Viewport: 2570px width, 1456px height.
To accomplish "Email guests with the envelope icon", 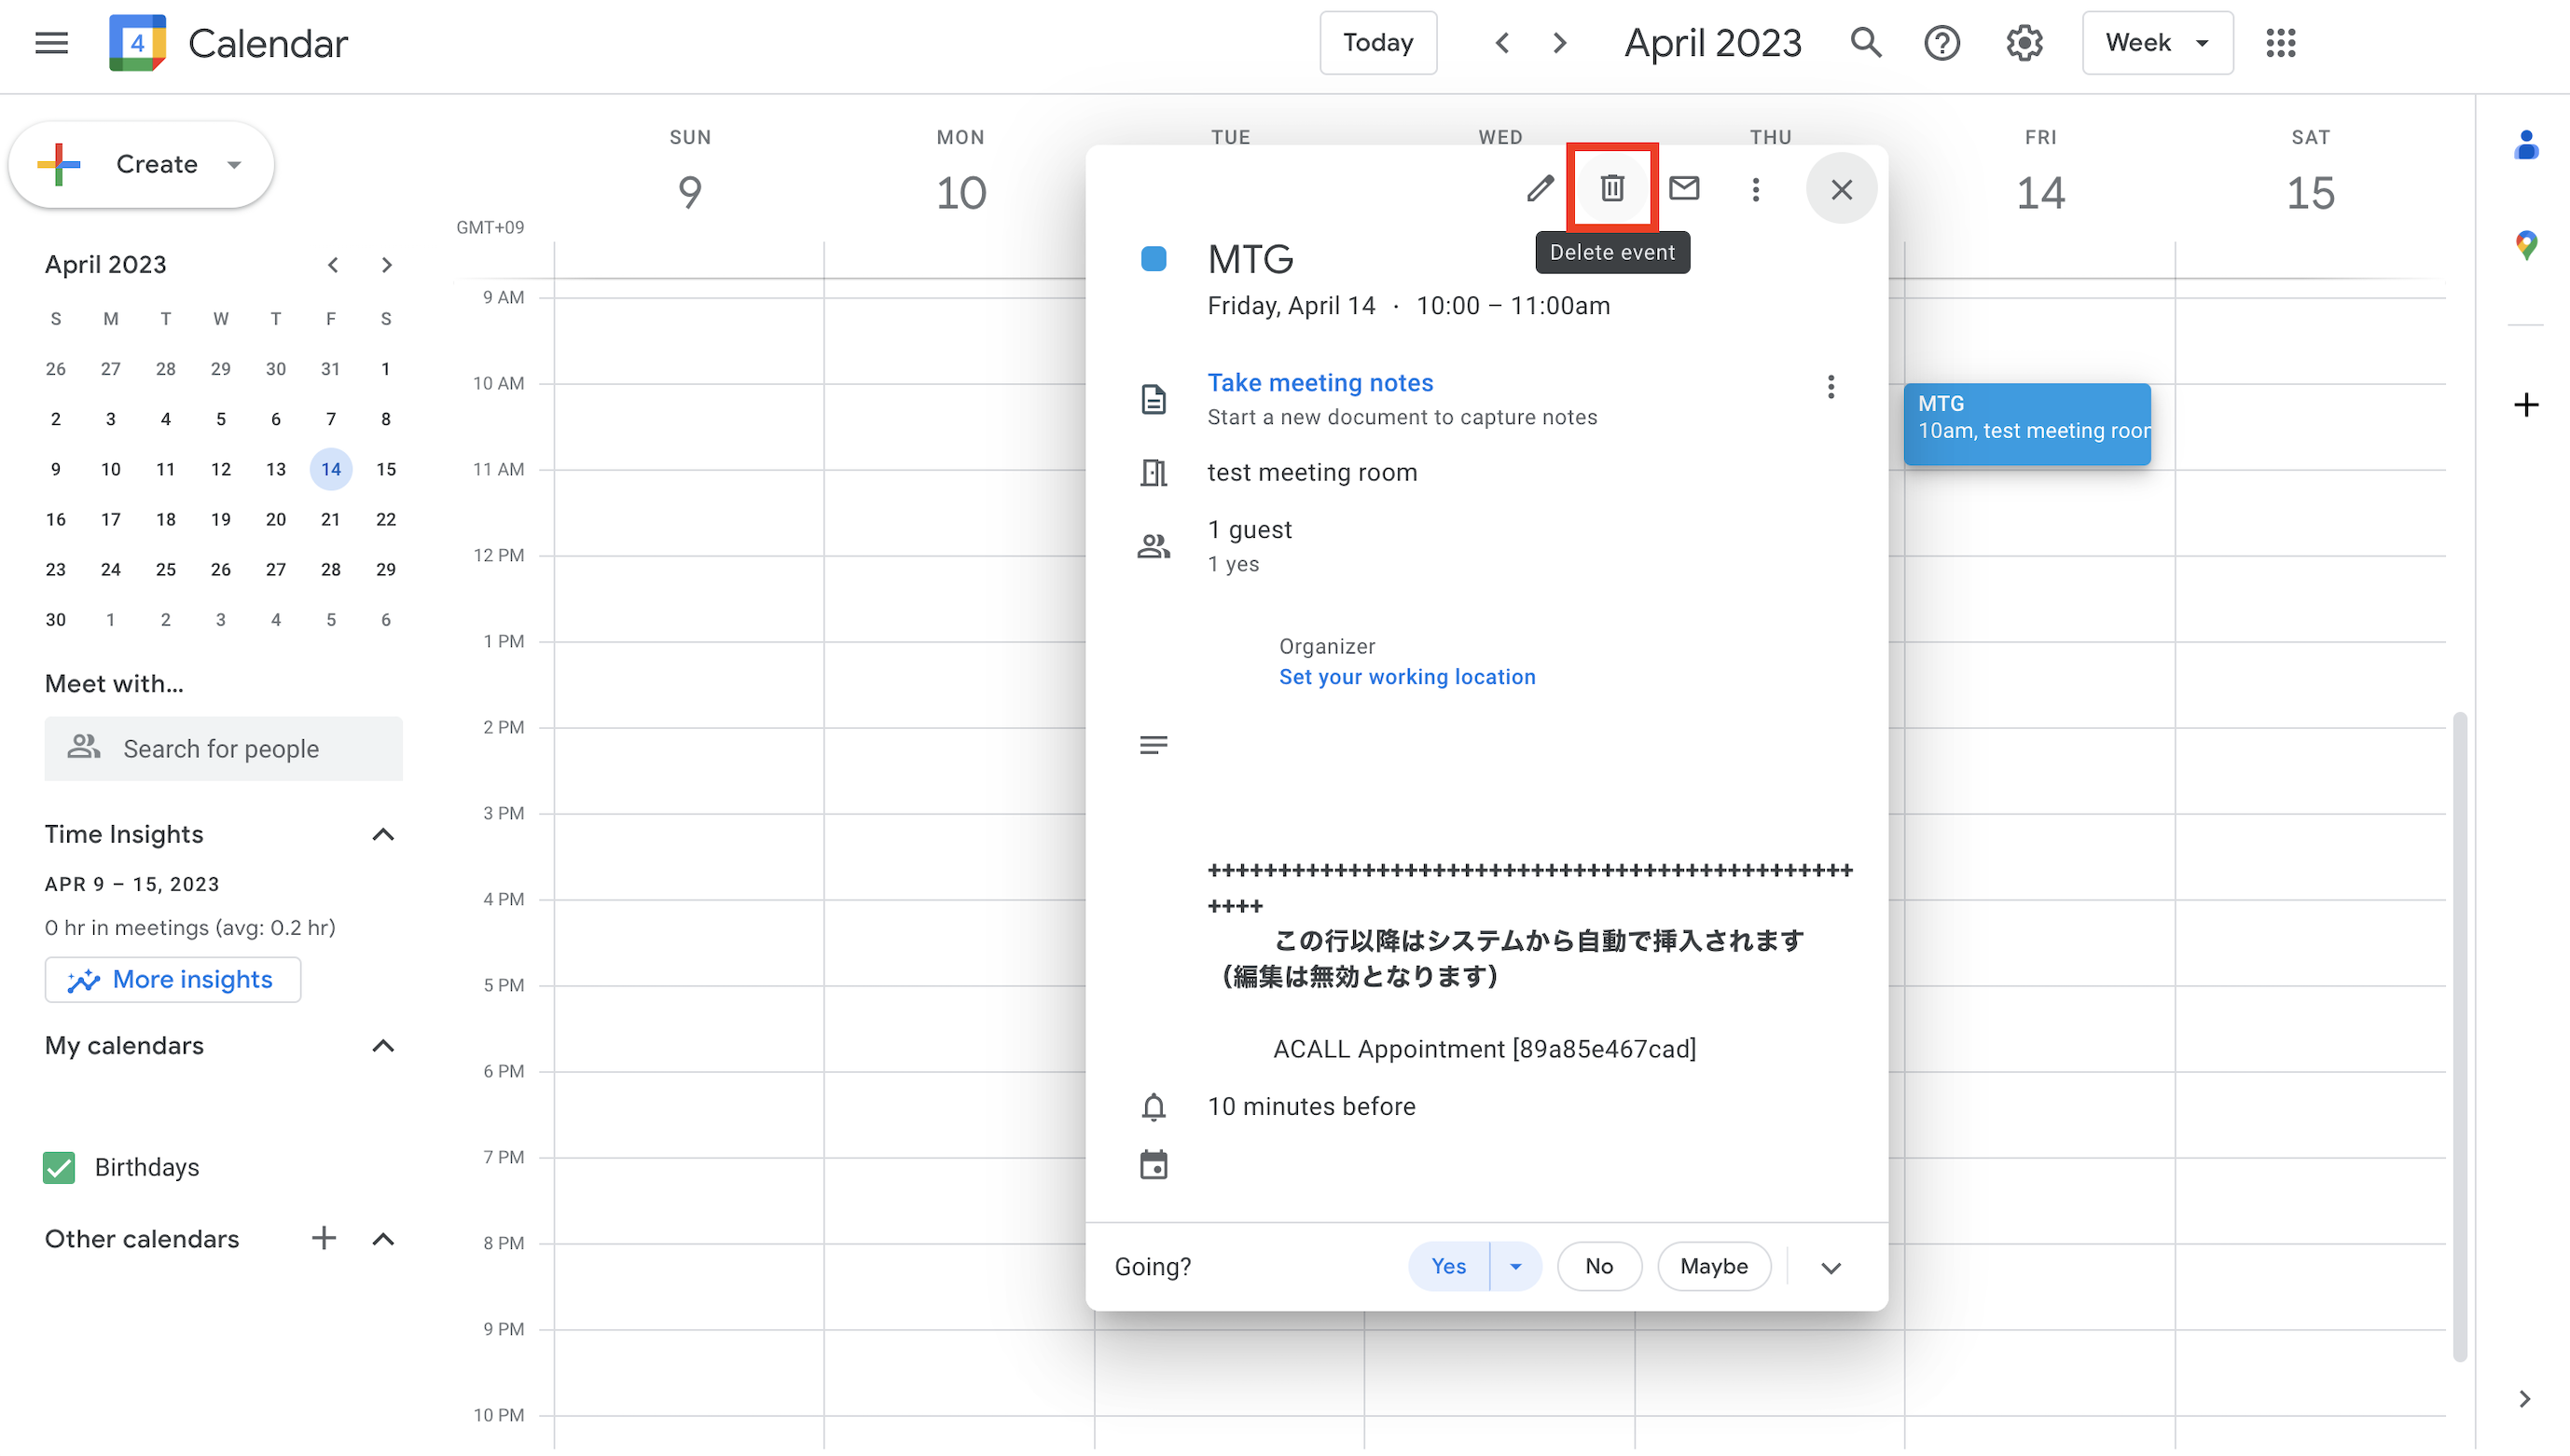I will point(1684,188).
